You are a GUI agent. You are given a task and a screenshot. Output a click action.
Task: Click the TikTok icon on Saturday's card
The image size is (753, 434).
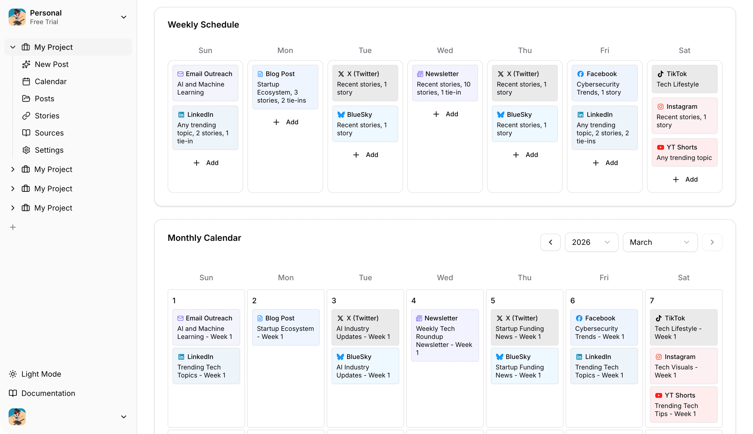click(x=661, y=74)
